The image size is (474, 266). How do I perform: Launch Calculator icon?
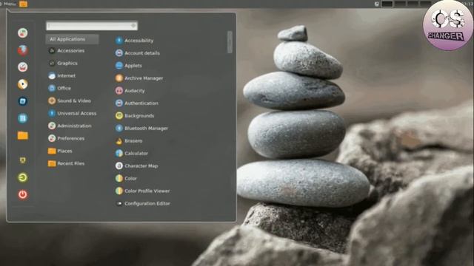[119, 153]
